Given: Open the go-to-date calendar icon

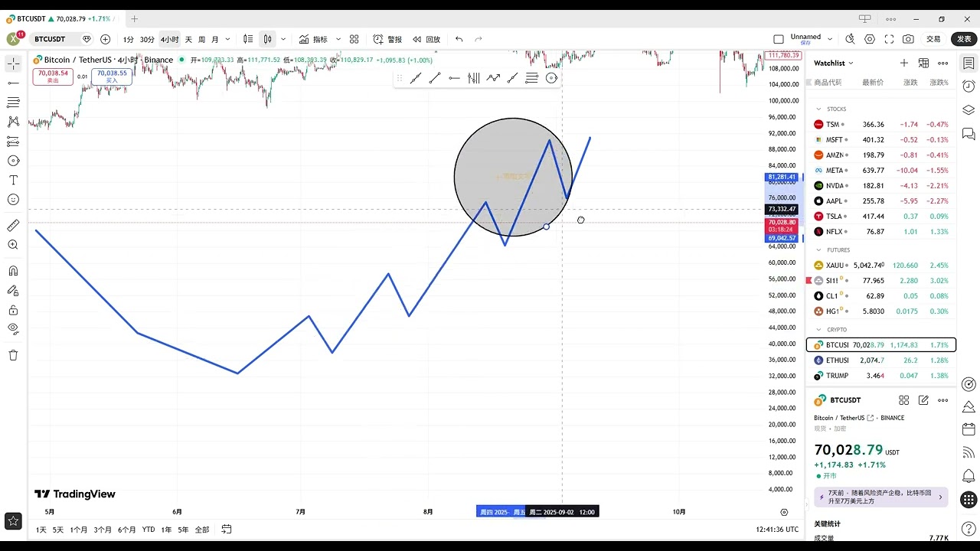Looking at the screenshot, I should coord(227,529).
